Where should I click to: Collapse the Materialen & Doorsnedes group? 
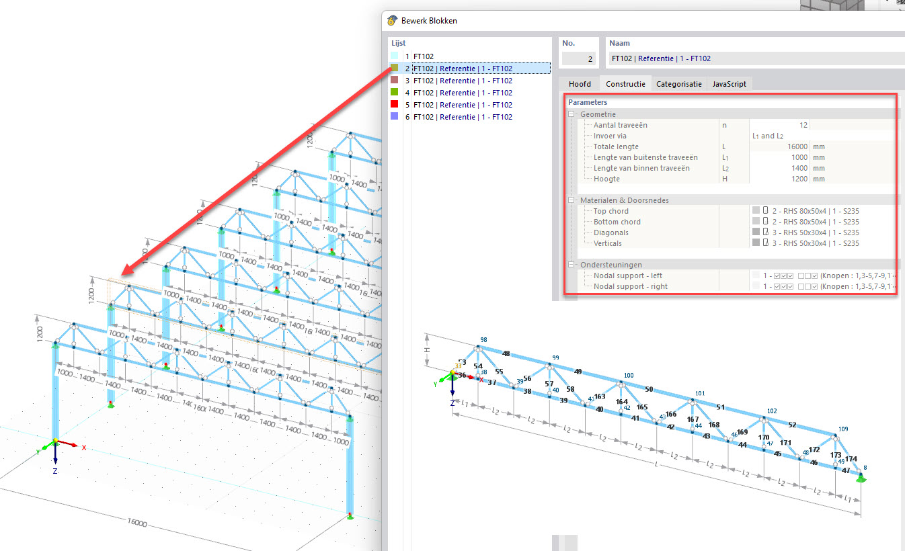[x=572, y=200]
